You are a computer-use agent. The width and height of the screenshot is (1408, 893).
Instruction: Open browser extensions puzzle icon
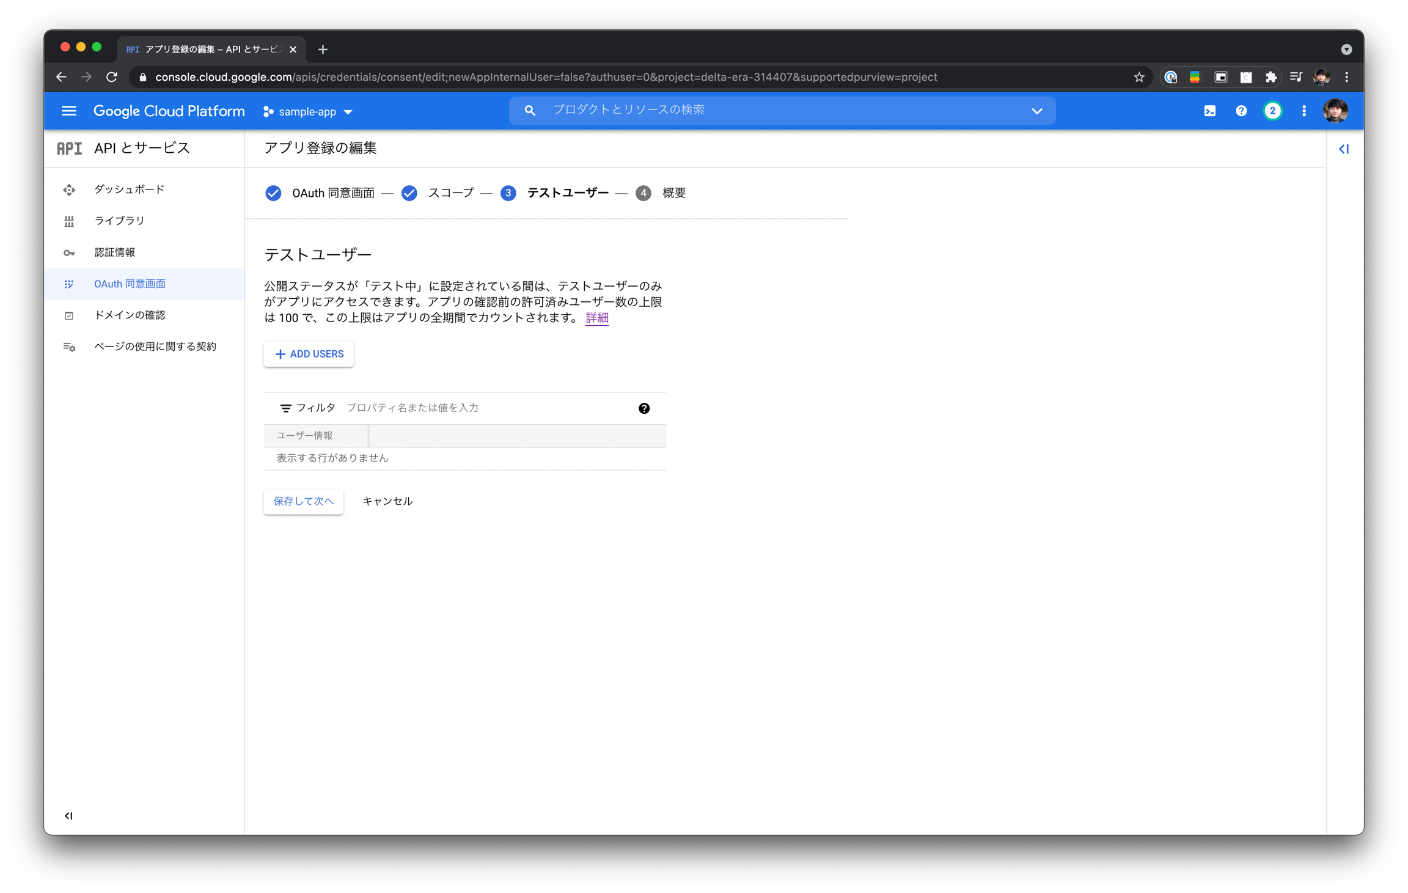pyautogui.click(x=1270, y=77)
